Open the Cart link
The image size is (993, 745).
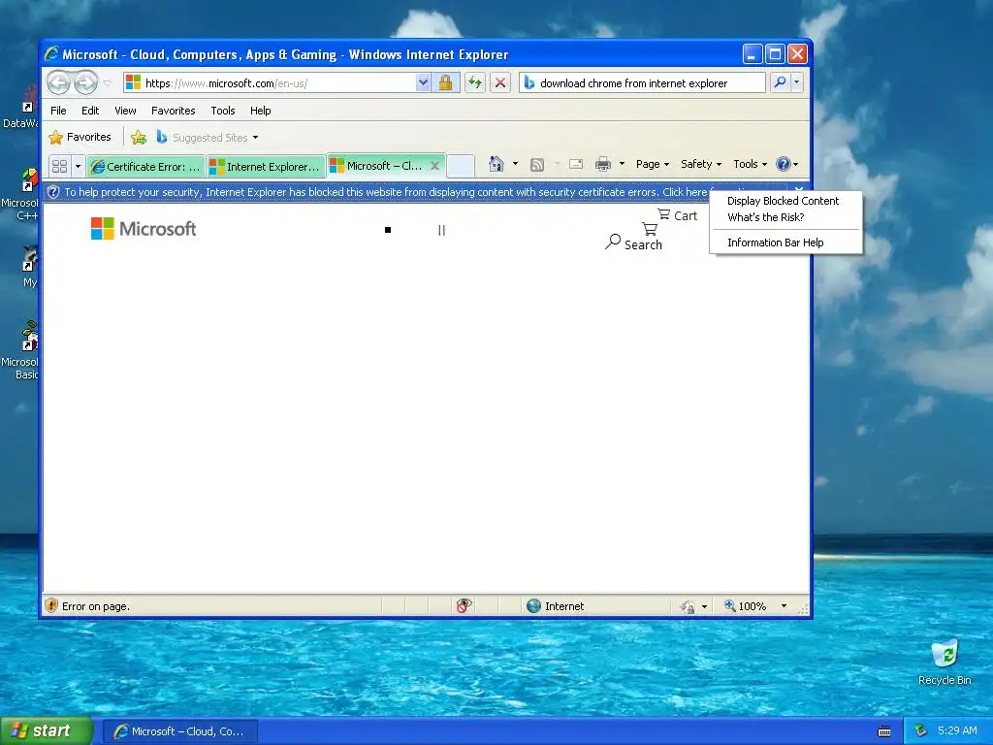click(677, 215)
